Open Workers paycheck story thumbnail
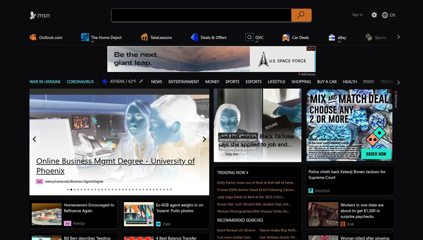This screenshot has height=240, width=423. coord(323,214)
